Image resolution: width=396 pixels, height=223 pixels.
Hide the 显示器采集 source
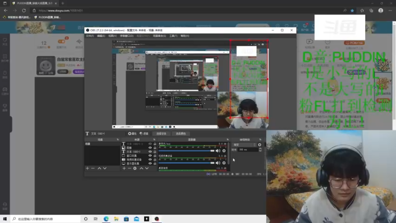(x=150, y=164)
